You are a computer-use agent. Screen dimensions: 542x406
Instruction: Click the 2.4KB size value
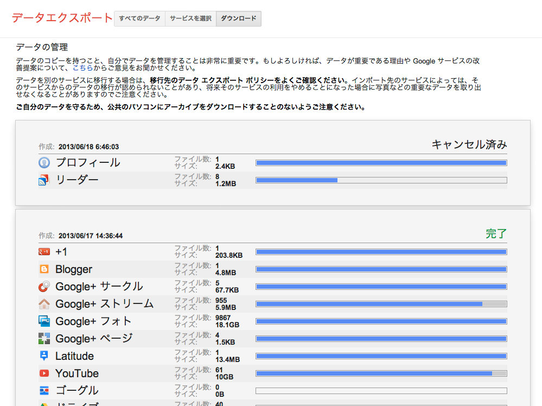click(x=225, y=166)
